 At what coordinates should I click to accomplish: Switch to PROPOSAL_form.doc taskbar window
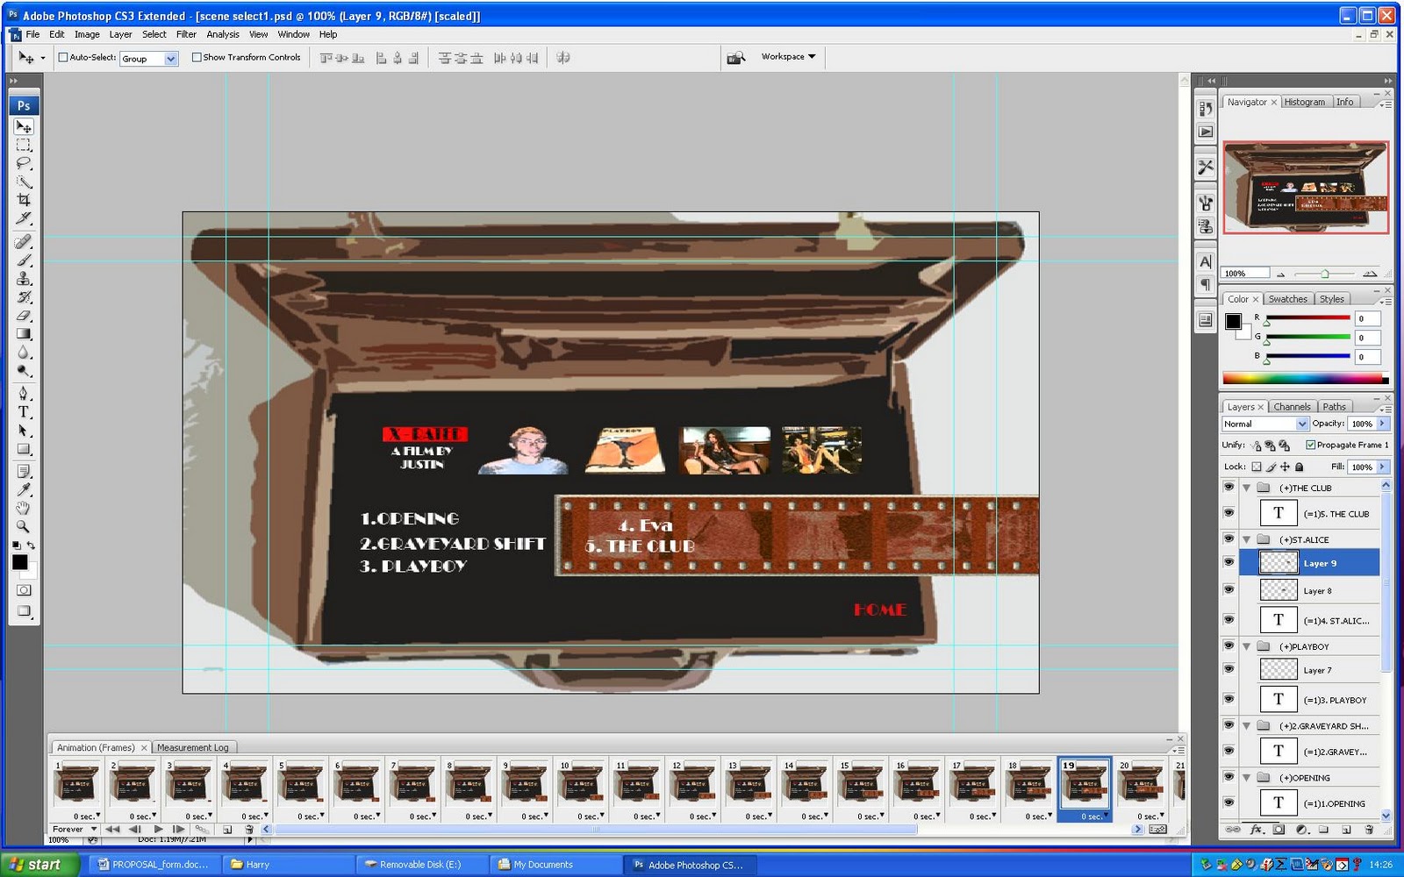tap(154, 865)
